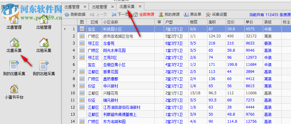Switch to the 出租管理 tab
291x124 pixels.
(100, 7)
